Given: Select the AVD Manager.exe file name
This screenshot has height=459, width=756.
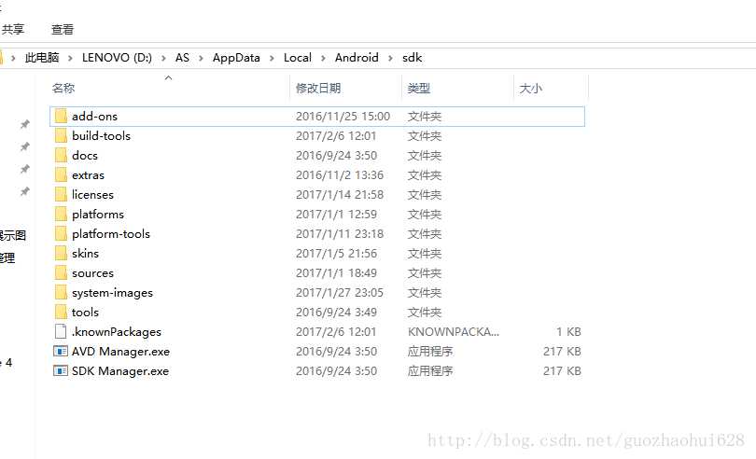Looking at the screenshot, I should (x=120, y=352).
